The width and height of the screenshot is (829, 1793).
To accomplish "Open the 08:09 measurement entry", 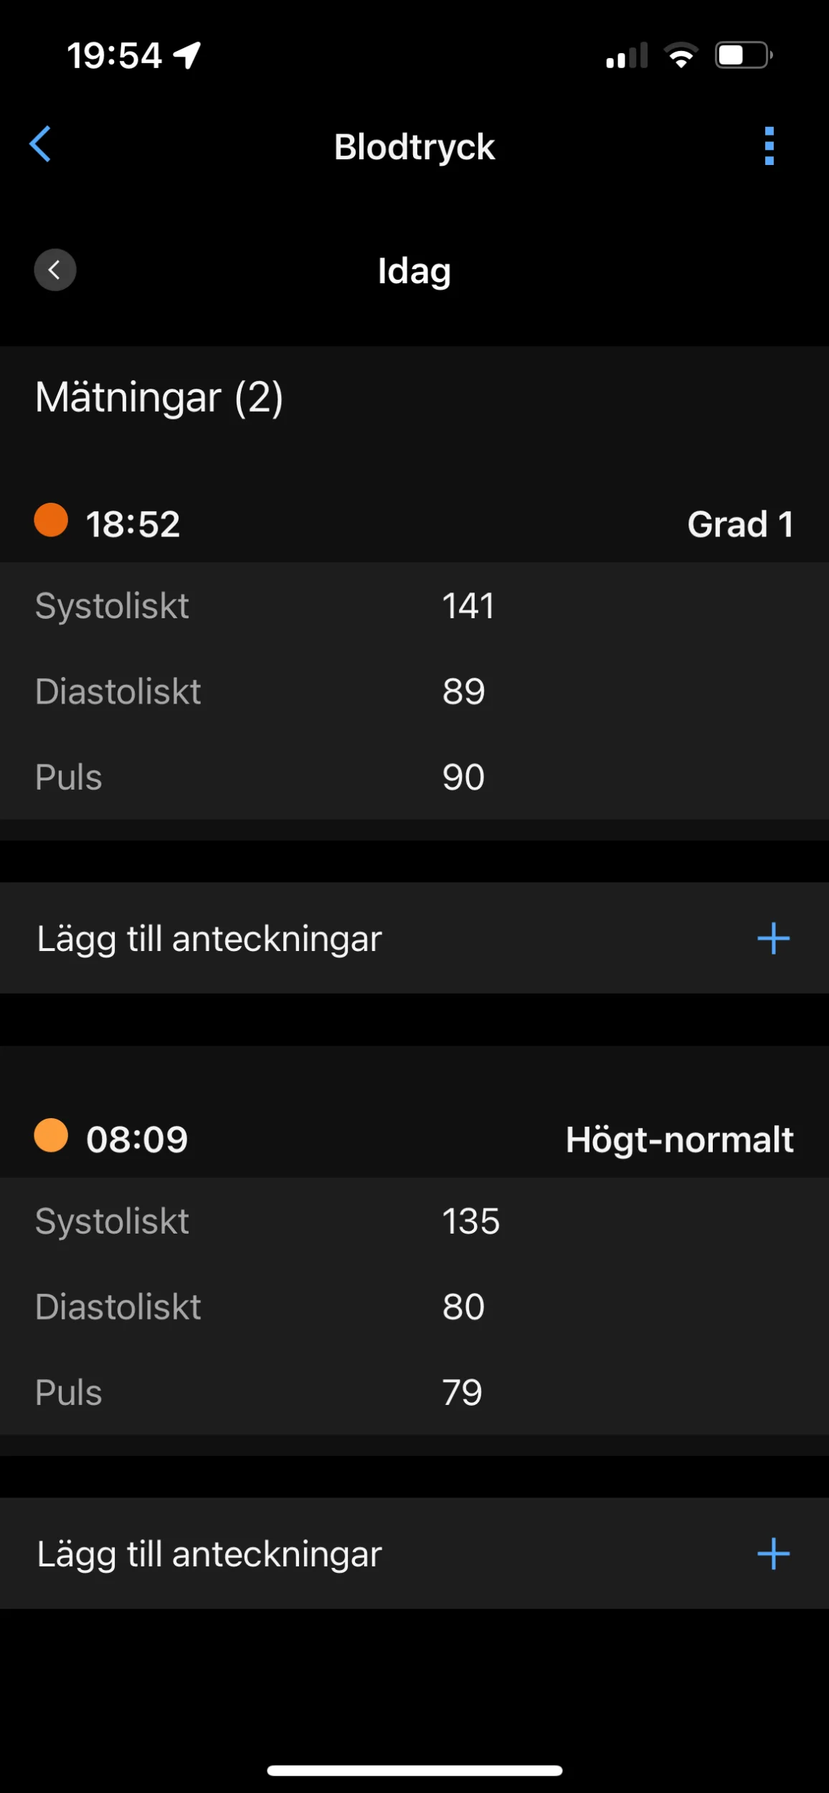I will coord(137,1140).
